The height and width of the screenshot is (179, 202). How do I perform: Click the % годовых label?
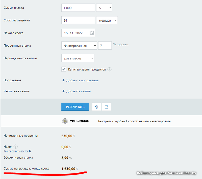coord(121,44)
